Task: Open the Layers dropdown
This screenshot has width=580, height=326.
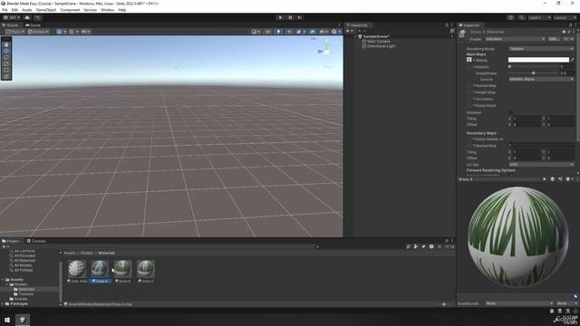Action: coord(539,17)
